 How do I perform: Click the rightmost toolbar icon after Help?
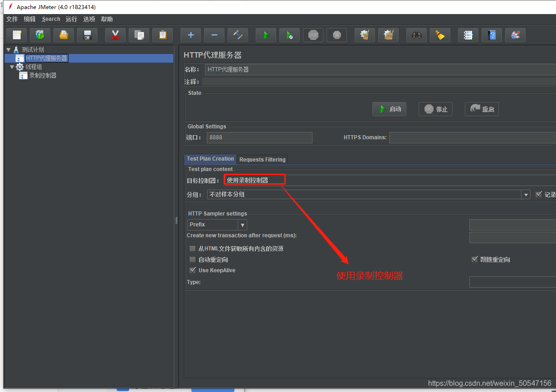(516, 35)
